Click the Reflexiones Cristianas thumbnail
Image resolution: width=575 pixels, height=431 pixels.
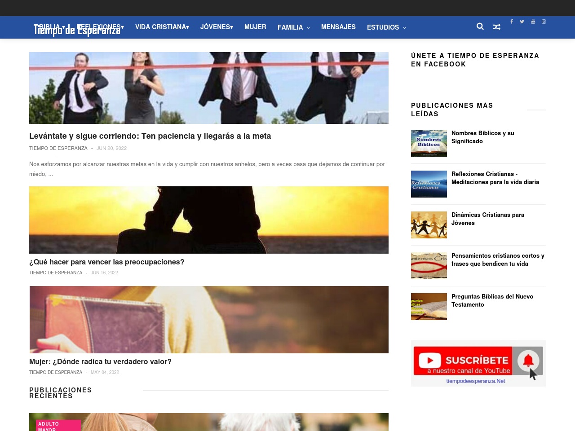429,184
